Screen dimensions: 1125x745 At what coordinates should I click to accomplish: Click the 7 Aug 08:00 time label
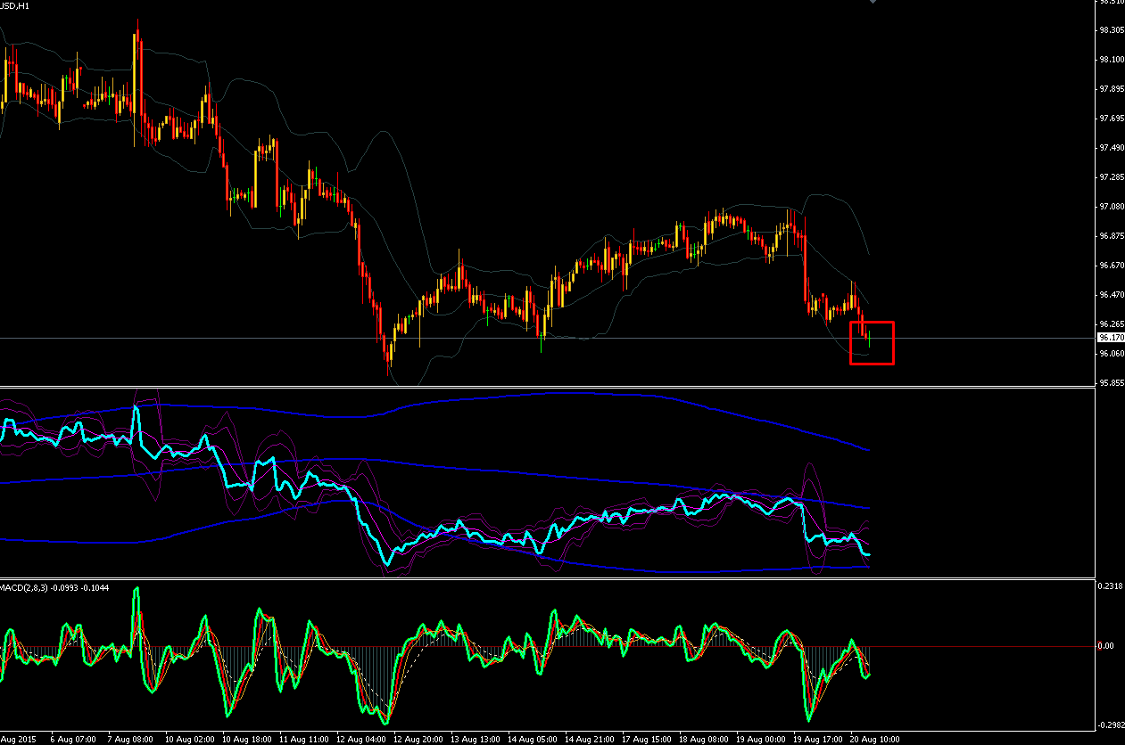pyautogui.click(x=130, y=739)
